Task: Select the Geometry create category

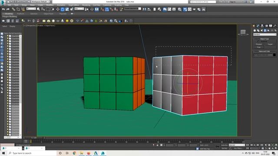Action: pyautogui.click(x=255, y=30)
